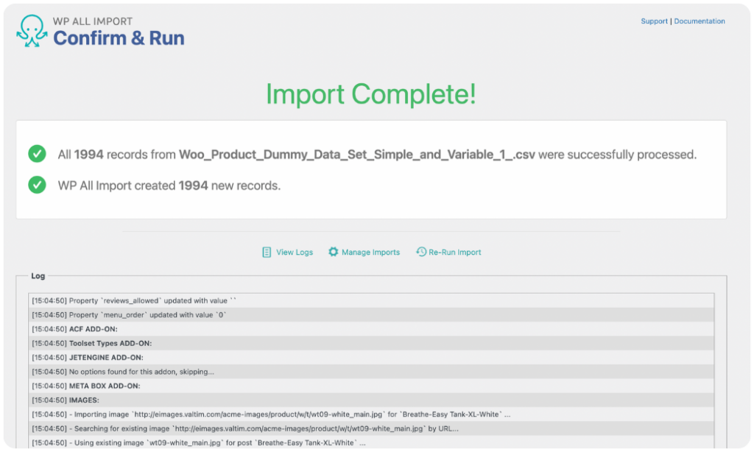Click the Import Complete! heading
Viewport: 754px width, 452px height.
click(371, 93)
